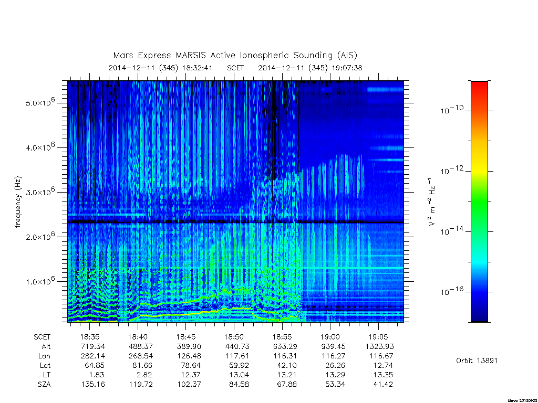The height and width of the screenshot is (403, 538).
Task: Click the SZA value 135.16
Action: click(x=93, y=384)
